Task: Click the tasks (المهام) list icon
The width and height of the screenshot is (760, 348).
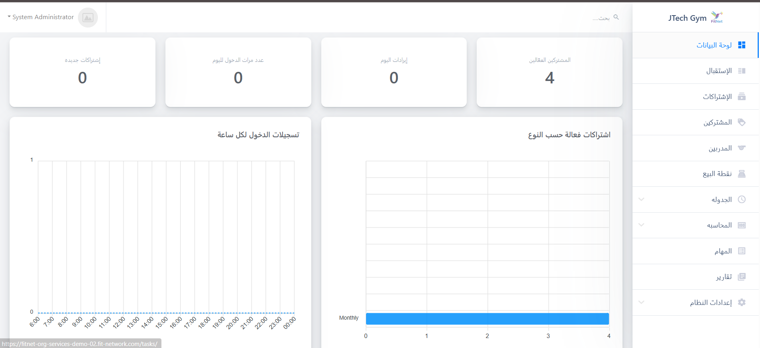Action: [742, 251]
